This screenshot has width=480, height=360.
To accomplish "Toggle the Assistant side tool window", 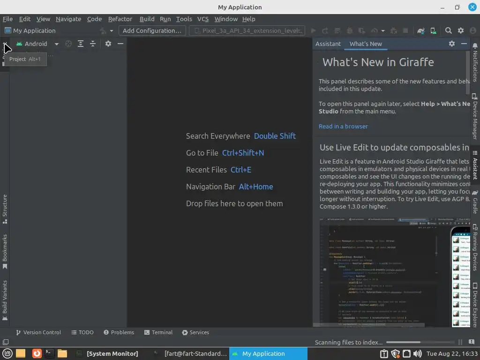I will pos(475,165).
